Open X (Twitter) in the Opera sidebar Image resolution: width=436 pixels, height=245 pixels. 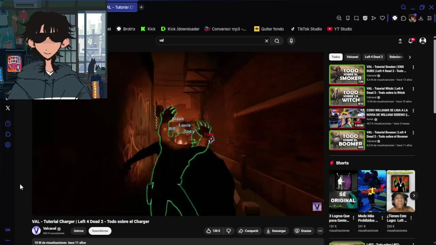pos(8,108)
